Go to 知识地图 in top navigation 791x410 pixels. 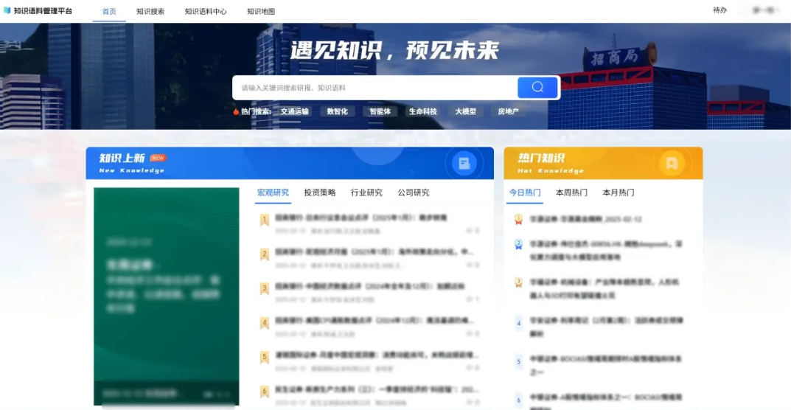(261, 11)
